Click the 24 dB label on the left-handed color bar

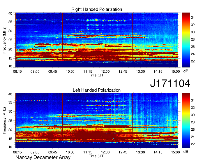click(193, 137)
